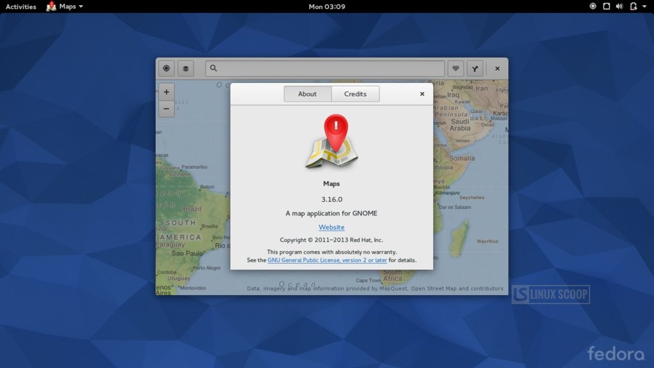Click the Maps pin logo in dialog
The image size is (654, 368).
[331, 142]
